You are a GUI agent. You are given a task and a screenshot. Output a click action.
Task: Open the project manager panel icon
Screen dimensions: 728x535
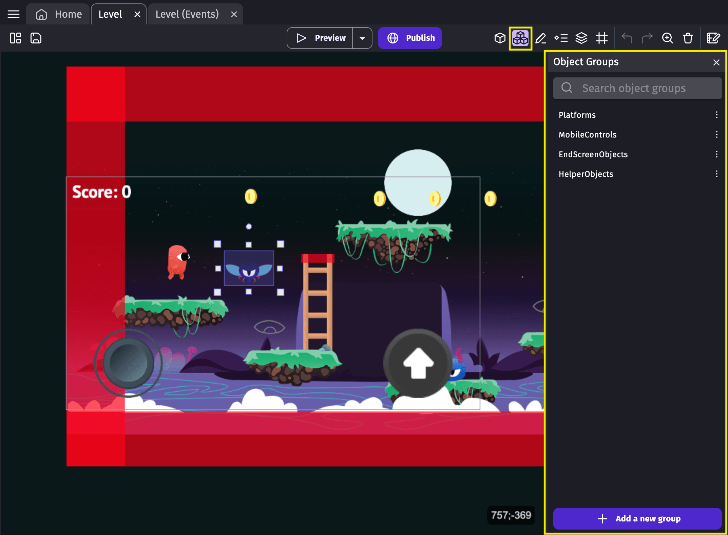(16, 38)
